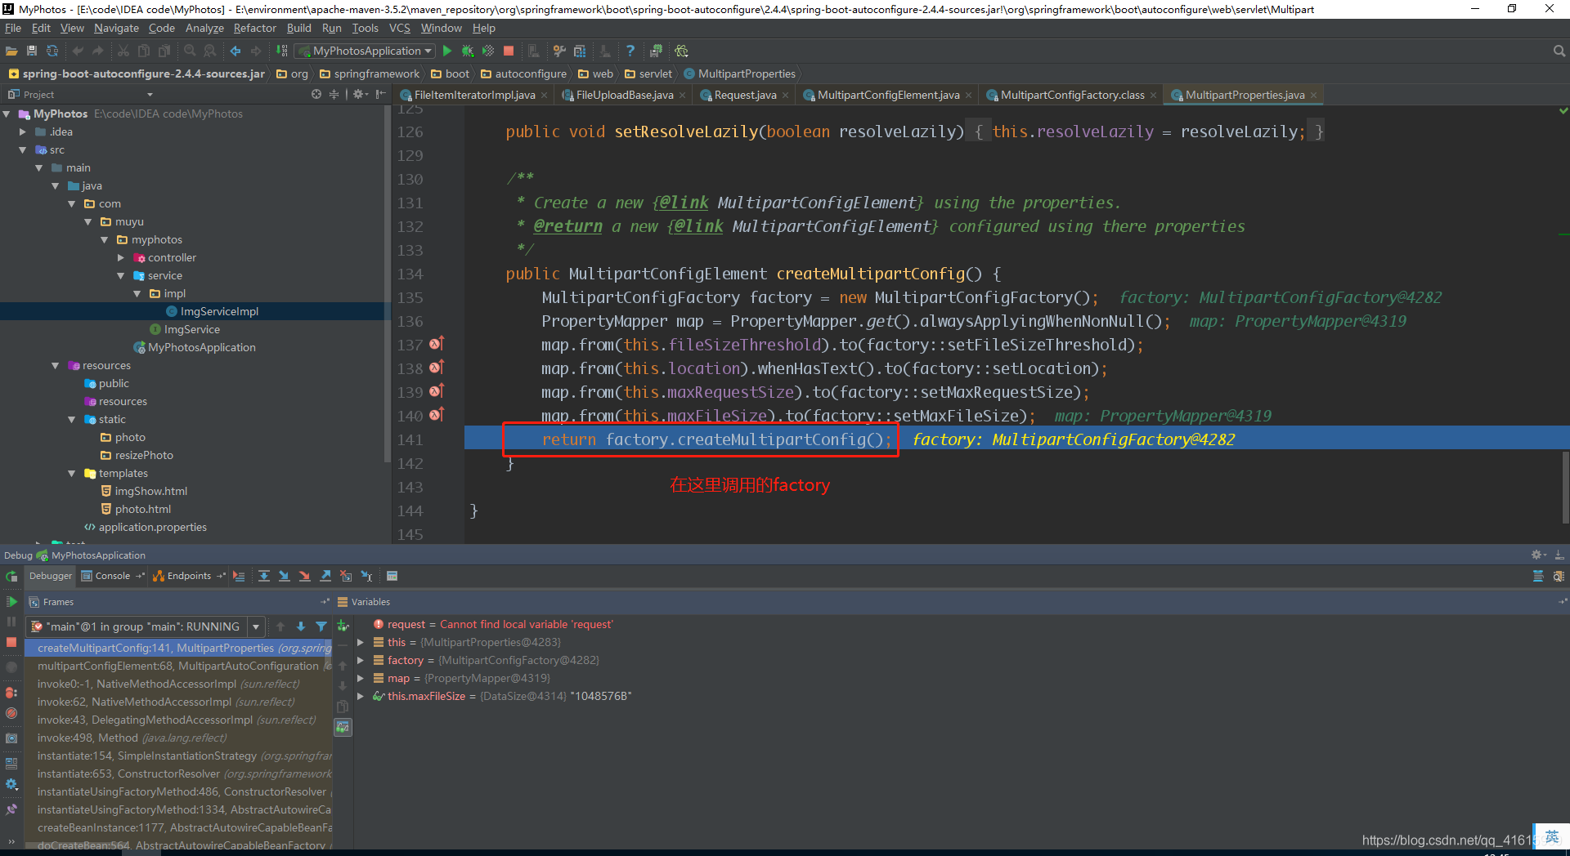Screen dimensions: 1570x856
Task: Switch to Console tab in Debug panel
Action: (x=113, y=576)
